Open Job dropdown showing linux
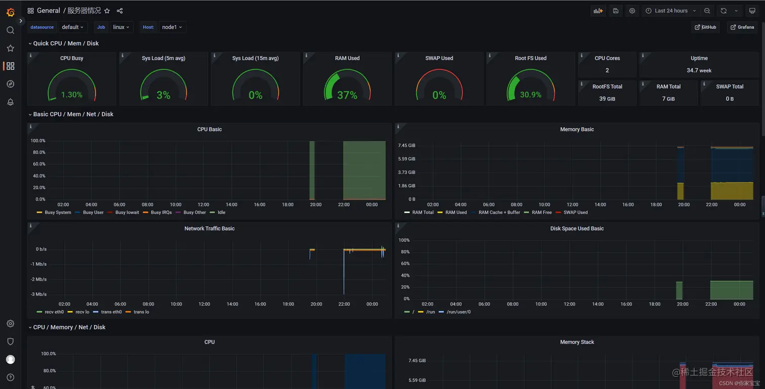765x389 pixels. pos(121,27)
